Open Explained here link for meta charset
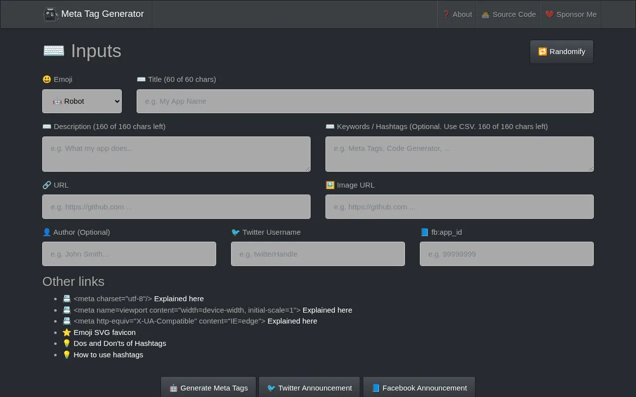The height and width of the screenshot is (397, 636). click(x=179, y=299)
